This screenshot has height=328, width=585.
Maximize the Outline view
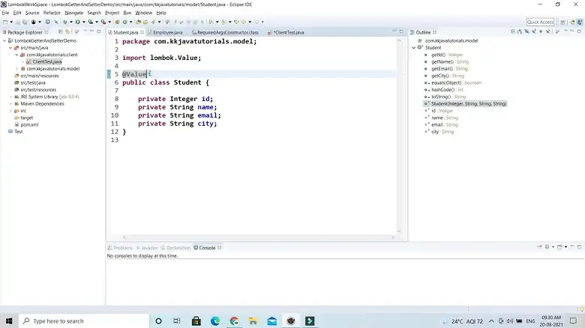pyautogui.click(x=579, y=31)
